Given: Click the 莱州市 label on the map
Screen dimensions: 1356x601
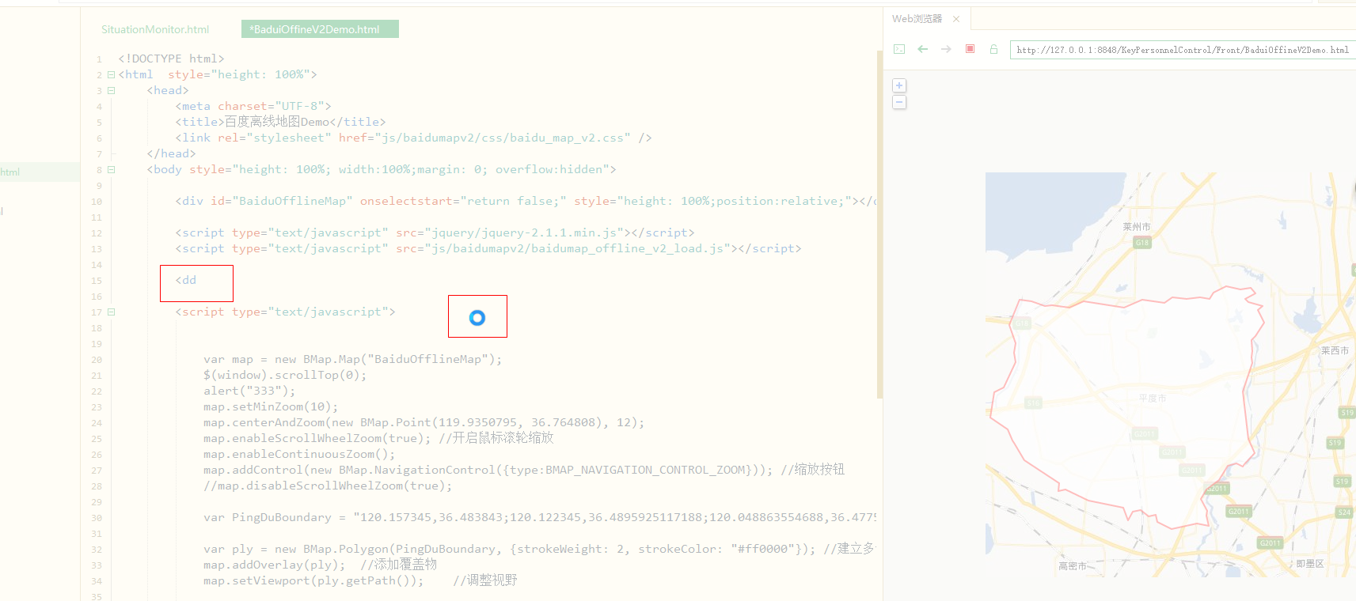Looking at the screenshot, I should click(1136, 227).
